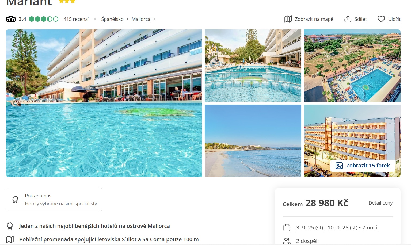The width and height of the screenshot is (411, 245).
Task: Open the Španělsko breadcrumb link
Action: coord(112,19)
